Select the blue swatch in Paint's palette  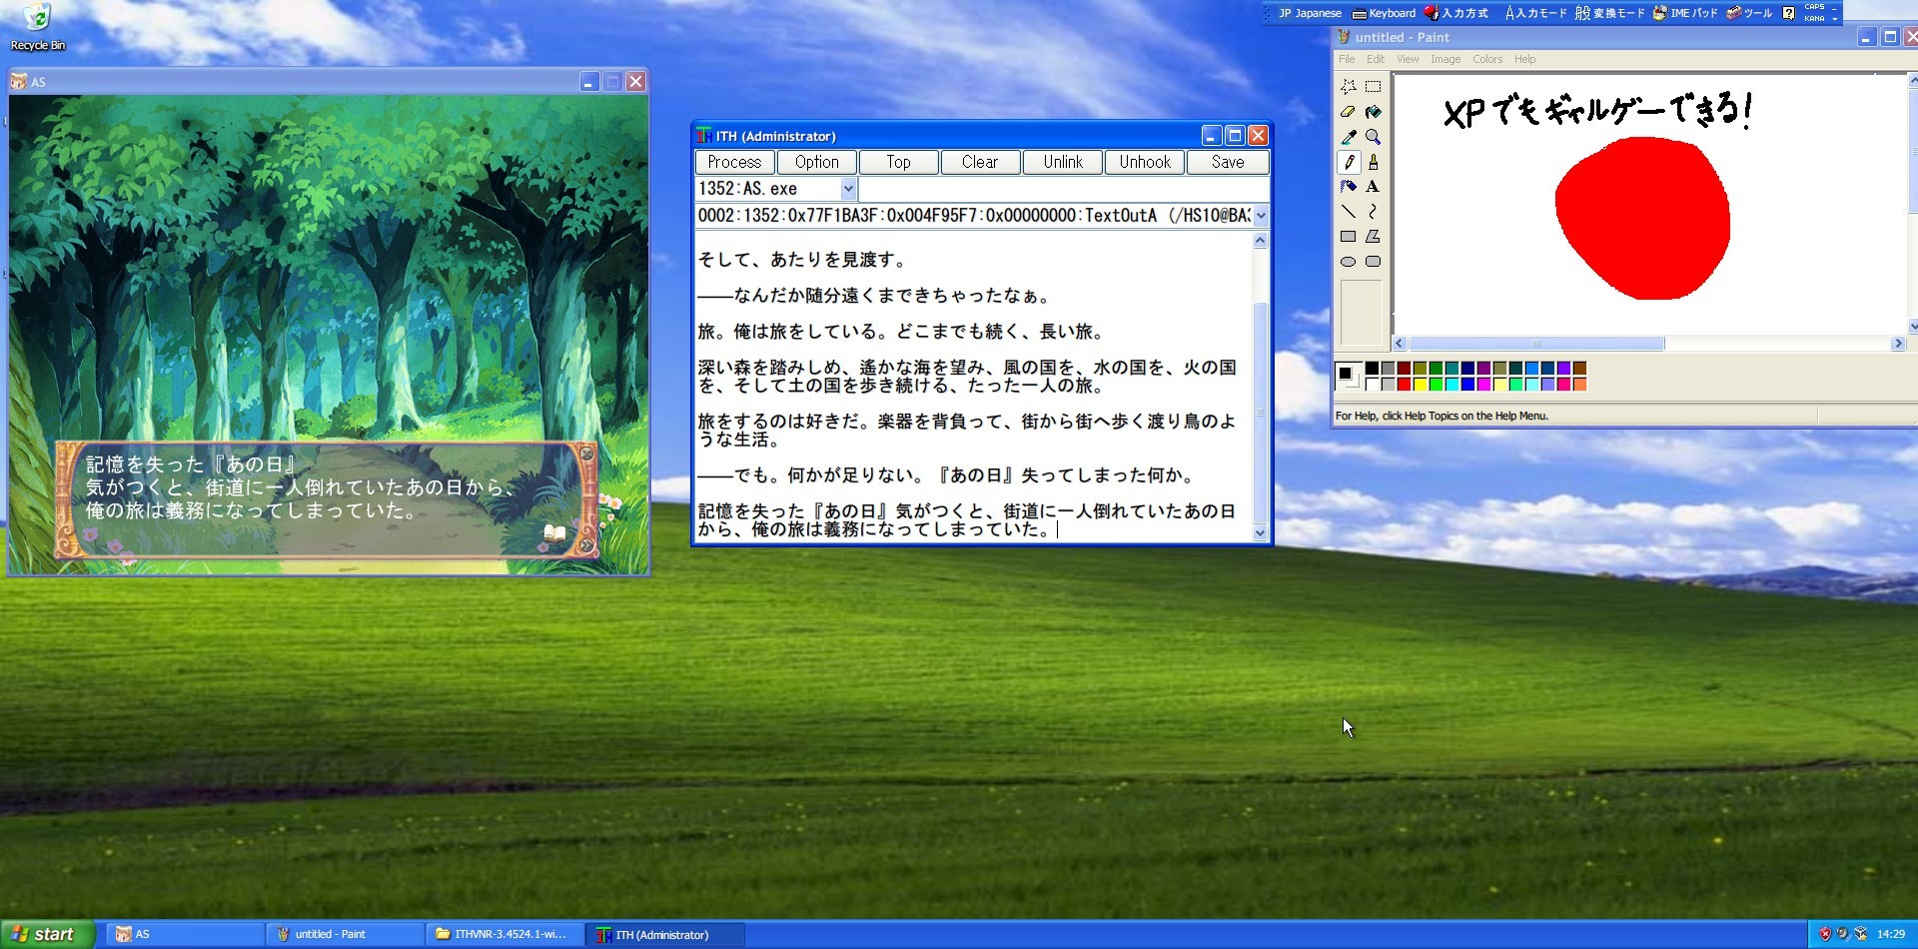tap(1467, 384)
